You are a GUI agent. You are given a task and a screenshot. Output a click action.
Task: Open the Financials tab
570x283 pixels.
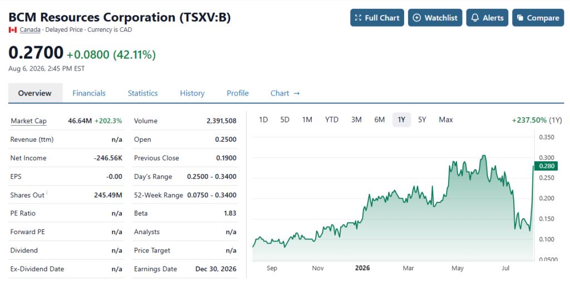pyautogui.click(x=89, y=93)
